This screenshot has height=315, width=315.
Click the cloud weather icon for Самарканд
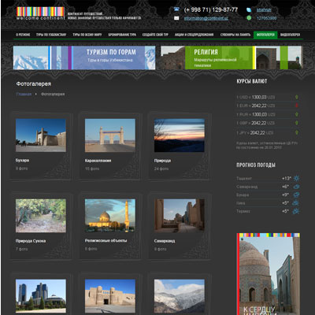[296, 187]
